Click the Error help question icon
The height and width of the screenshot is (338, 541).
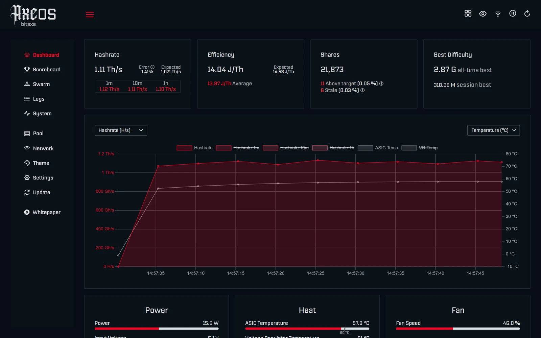pos(152,67)
